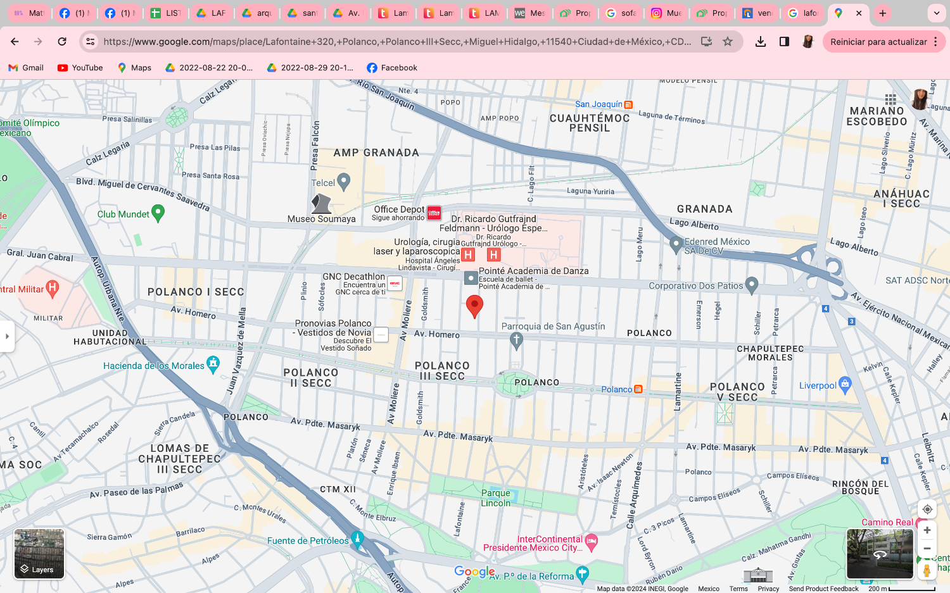Open the Google apps grid icon
950x593 pixels.
[x=890, y=99]
